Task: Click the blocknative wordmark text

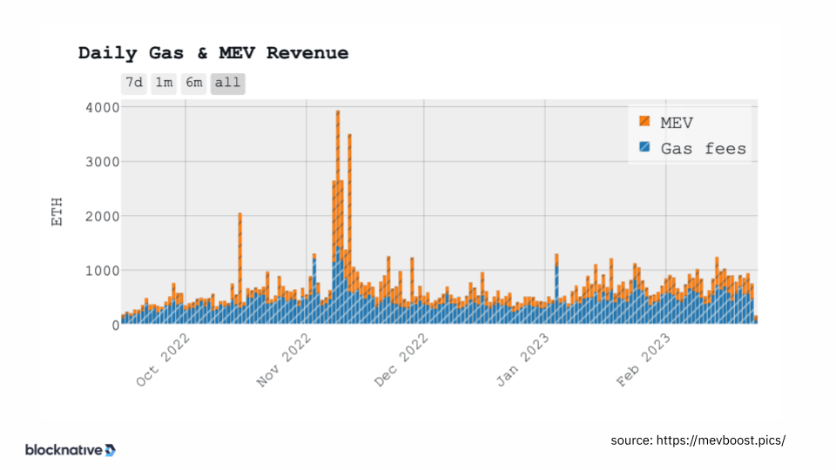Action: coord(64,450)
